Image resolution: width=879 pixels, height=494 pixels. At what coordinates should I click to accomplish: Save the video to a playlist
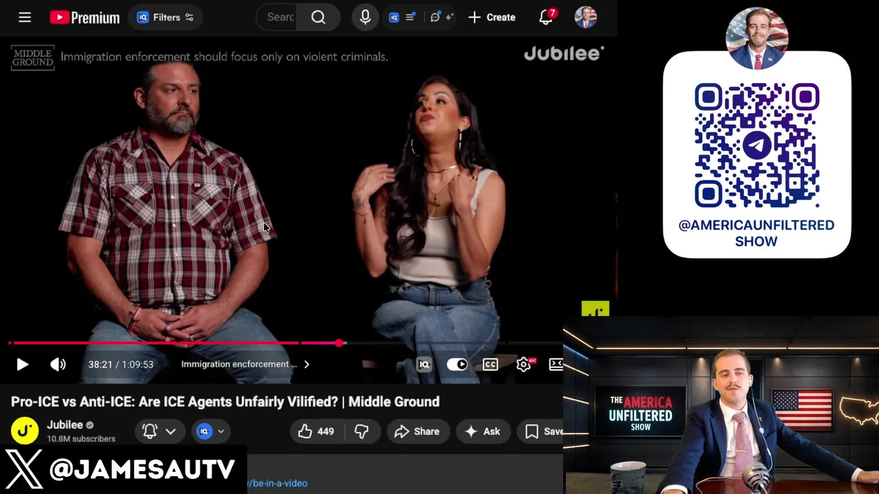coord(541,432)
